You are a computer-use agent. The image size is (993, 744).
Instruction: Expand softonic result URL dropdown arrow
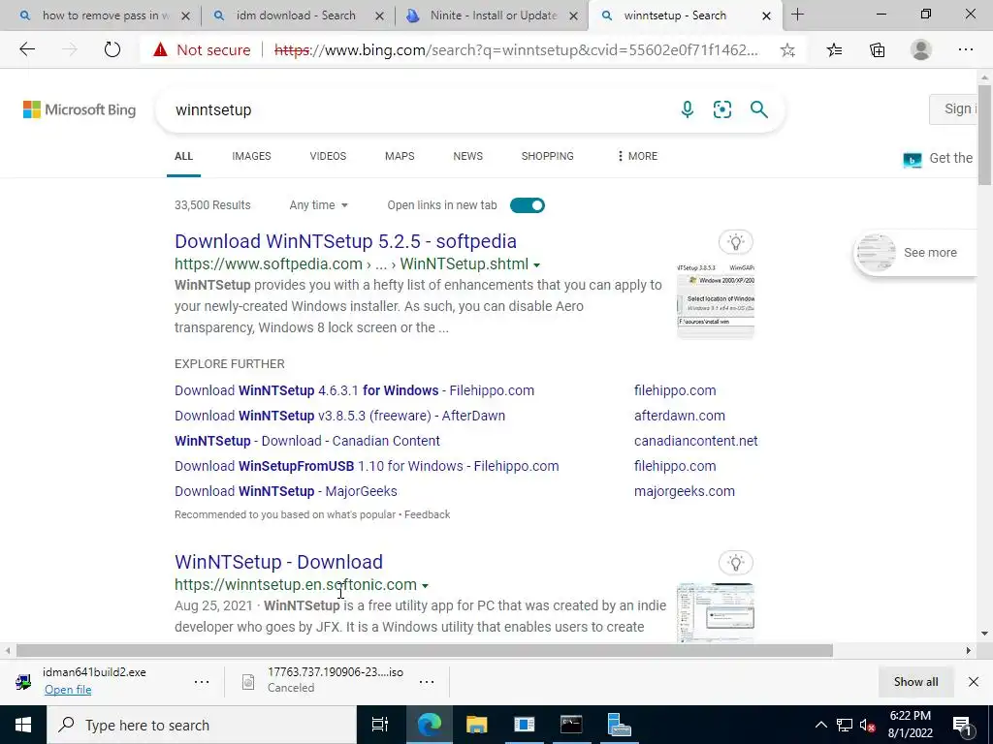tap(425, 586)
